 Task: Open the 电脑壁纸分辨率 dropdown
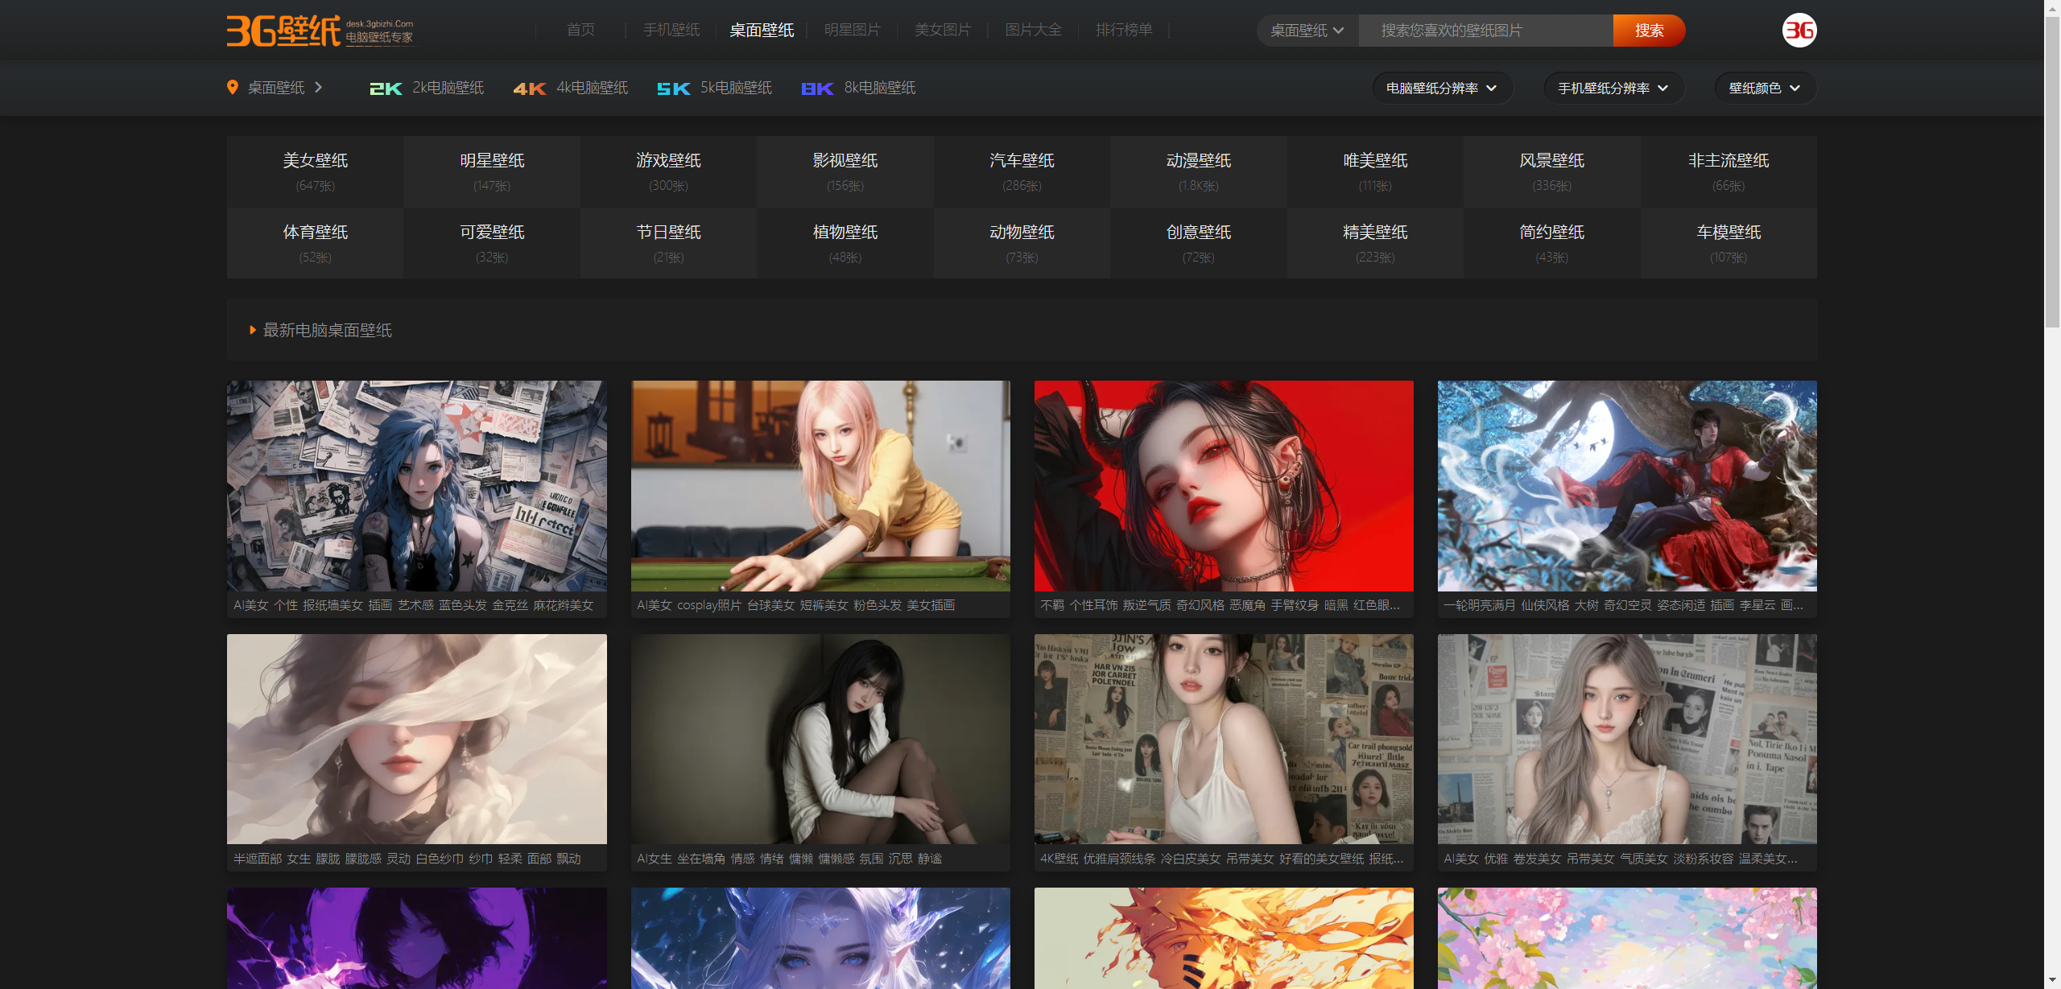point(1441,88)
